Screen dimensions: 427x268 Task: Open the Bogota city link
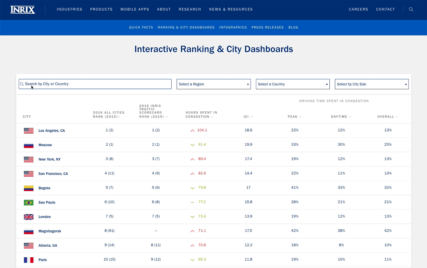click(44, 188)
